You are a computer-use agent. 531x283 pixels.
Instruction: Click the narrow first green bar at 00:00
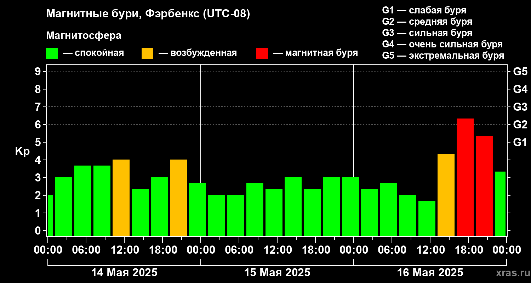(50, 215)
